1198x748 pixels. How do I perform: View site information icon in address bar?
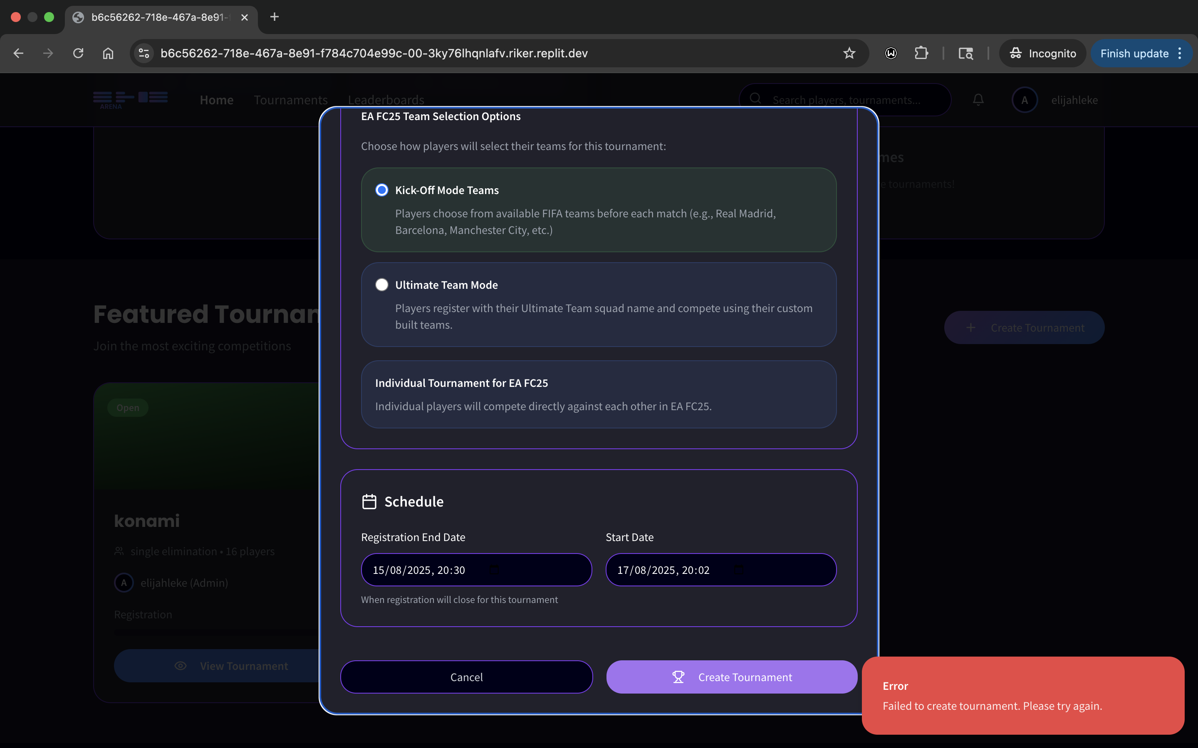[x=144, y=53]
